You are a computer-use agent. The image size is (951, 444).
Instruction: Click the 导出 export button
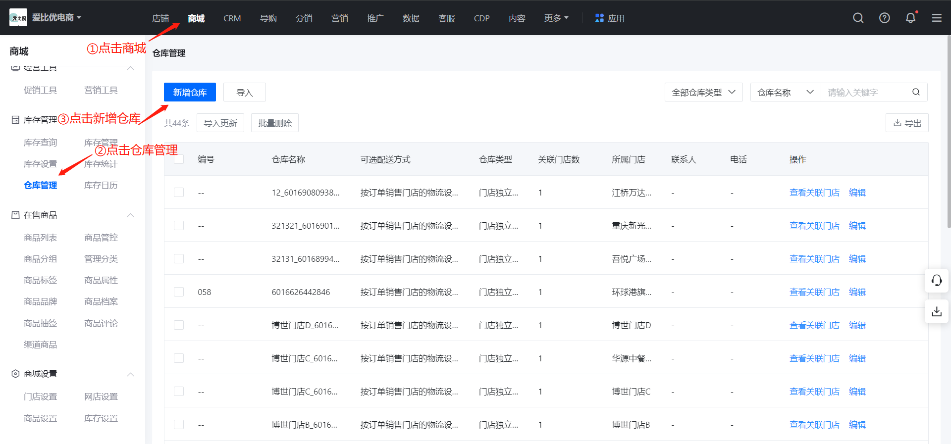pyautogui.click(x=907, y=123)
